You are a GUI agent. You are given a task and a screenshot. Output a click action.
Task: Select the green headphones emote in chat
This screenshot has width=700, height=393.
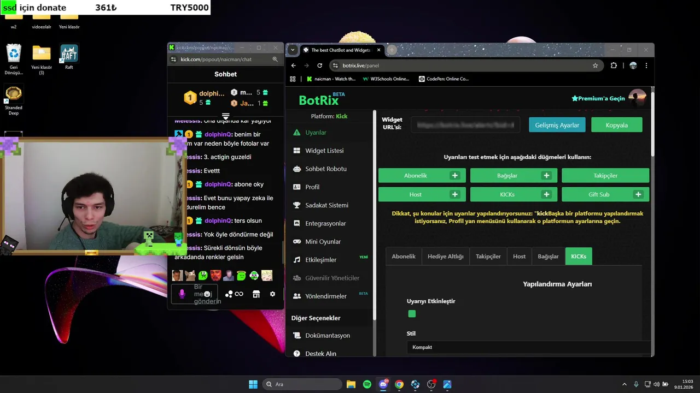pos(254,276)
